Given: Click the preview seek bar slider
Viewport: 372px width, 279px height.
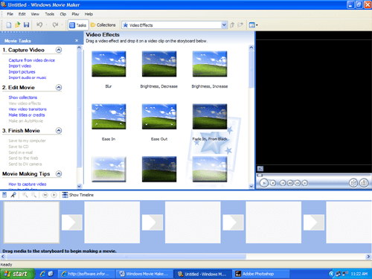Looking at the screenshot, I should pyautogui.click(x=260, y=176).
